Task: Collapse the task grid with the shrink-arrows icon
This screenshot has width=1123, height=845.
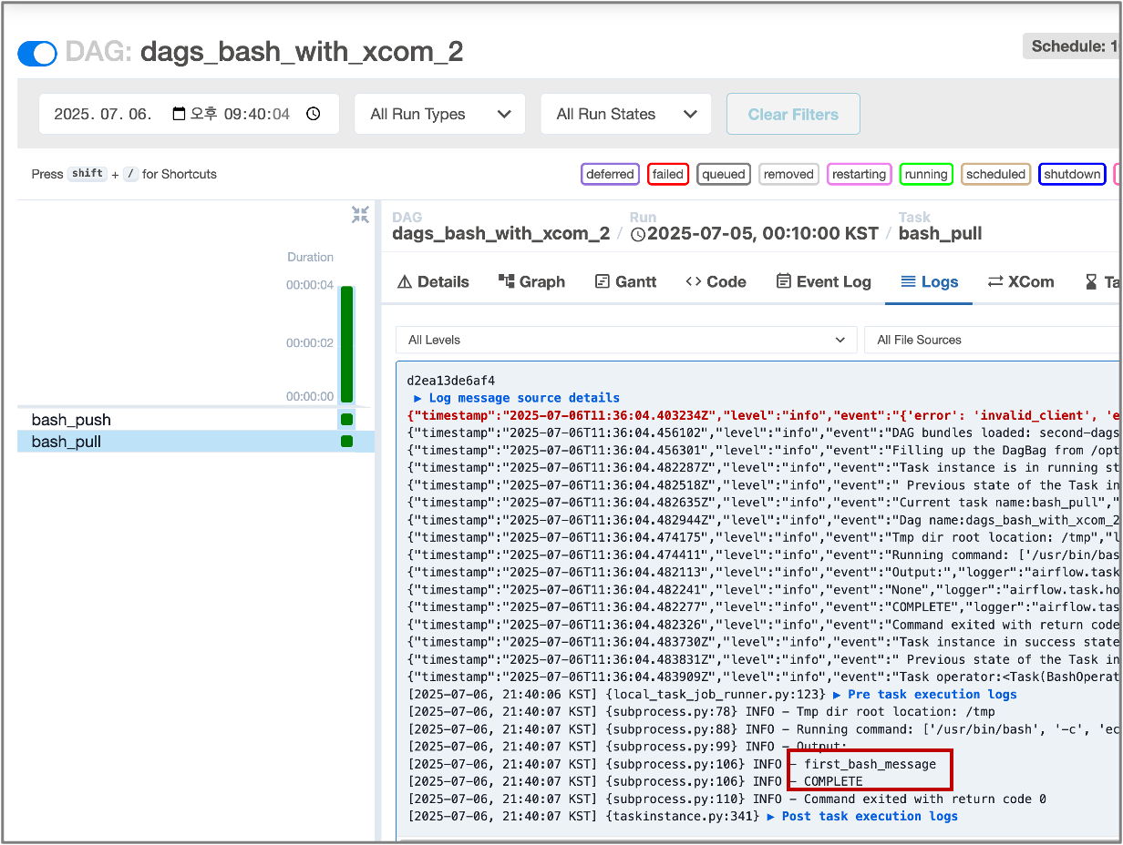Action: point(361,215)
